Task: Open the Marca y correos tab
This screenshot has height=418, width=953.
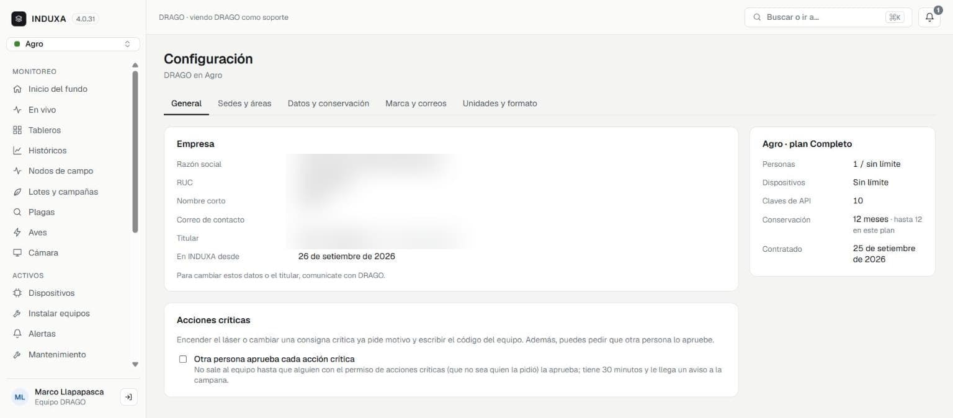Action: (416, 104)
